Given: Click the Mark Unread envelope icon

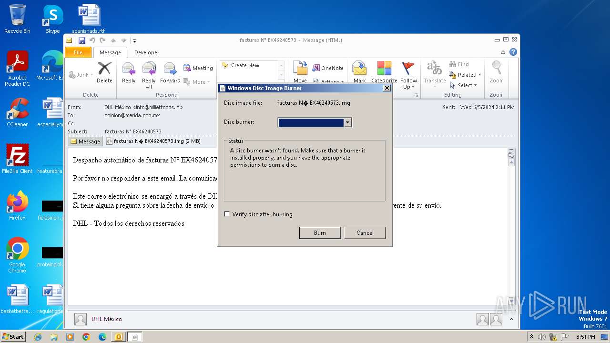Looking at the screenshot, I should pos(359,68).
